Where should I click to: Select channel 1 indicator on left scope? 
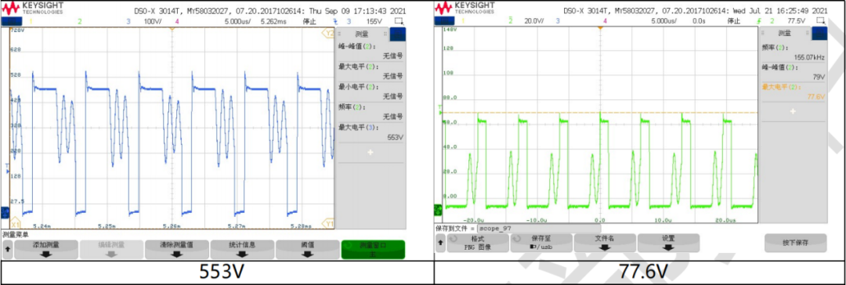click(x=31, y=21)
